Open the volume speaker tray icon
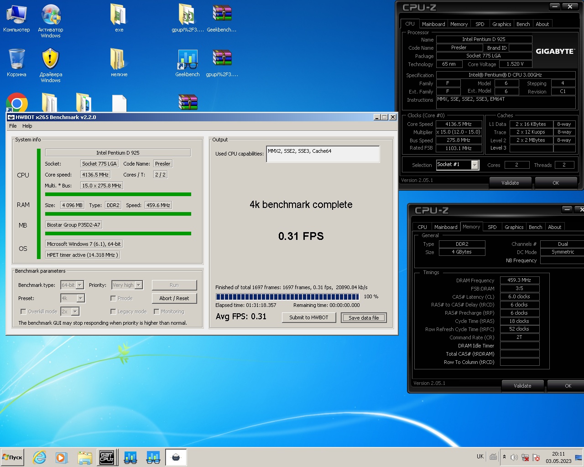 [x=514, y=457]
